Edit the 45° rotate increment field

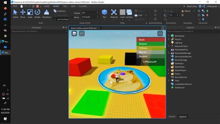pyautogui.click(x=89, y=13)
